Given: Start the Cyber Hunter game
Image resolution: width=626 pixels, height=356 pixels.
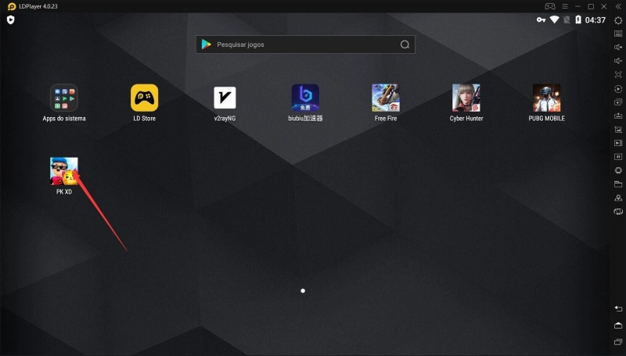Looking at the screenshot, I should click(x=466, y=98).
